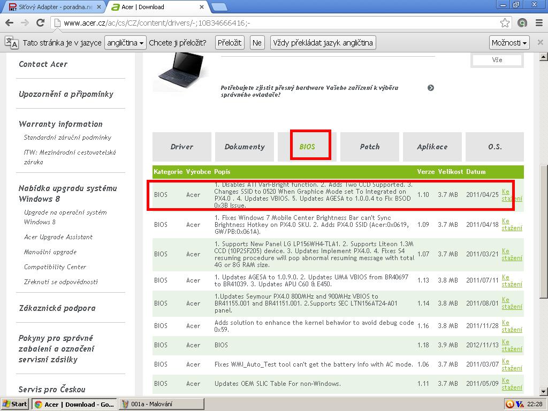548x411 pixels.
Task: Open a new tab button
Action: tap(219, 7)
